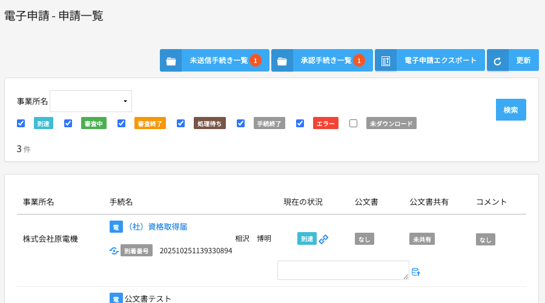Click the 電子申請エクスポート document icon
Viewport: 545px width, 303px height.
pos(386,61)
